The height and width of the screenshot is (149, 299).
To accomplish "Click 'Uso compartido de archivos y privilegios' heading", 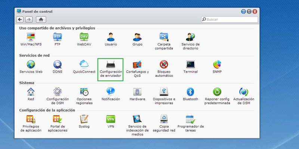I will pos(57,28).
